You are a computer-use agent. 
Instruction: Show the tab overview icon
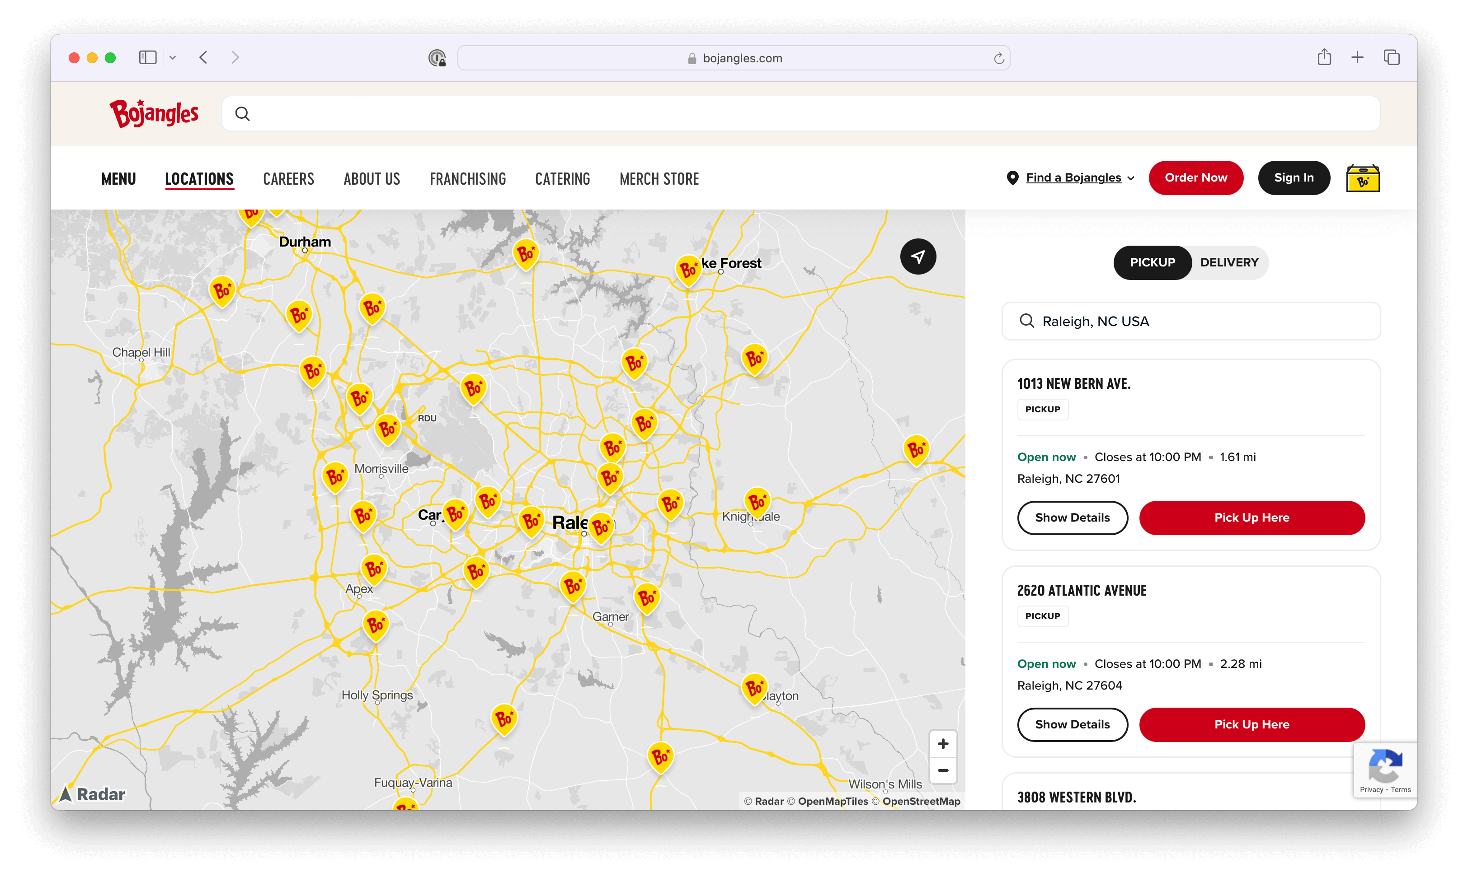pyautogui.click(x=1391, y=57)
